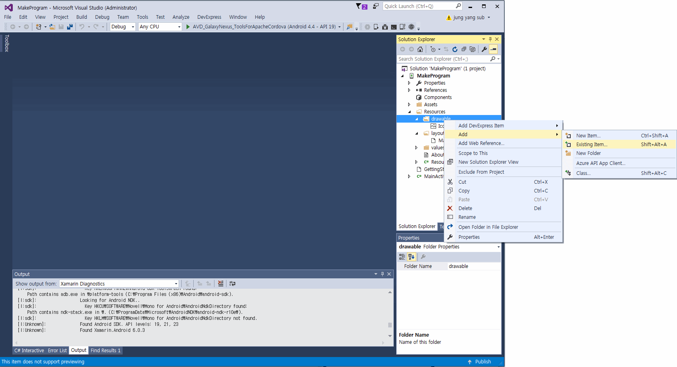Click the Folder Name value drawable
This screenshot has height=367, width=677.
coord(474,266)
